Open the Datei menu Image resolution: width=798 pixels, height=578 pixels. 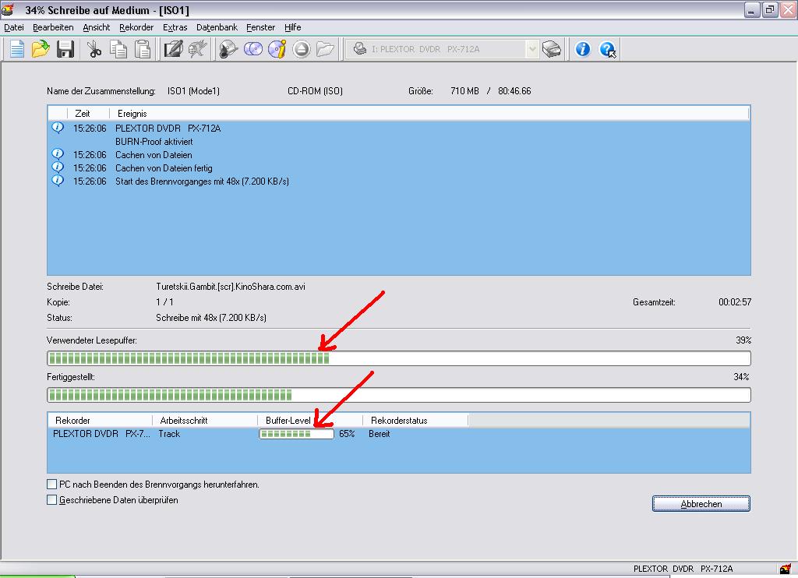(x=14, y=27)
